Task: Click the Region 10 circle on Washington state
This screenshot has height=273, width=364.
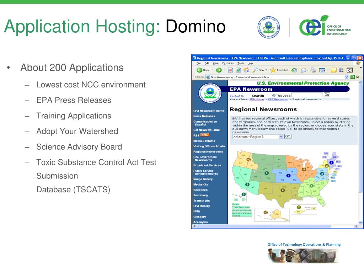Action: pyautogui.click(x=248, y=160)
